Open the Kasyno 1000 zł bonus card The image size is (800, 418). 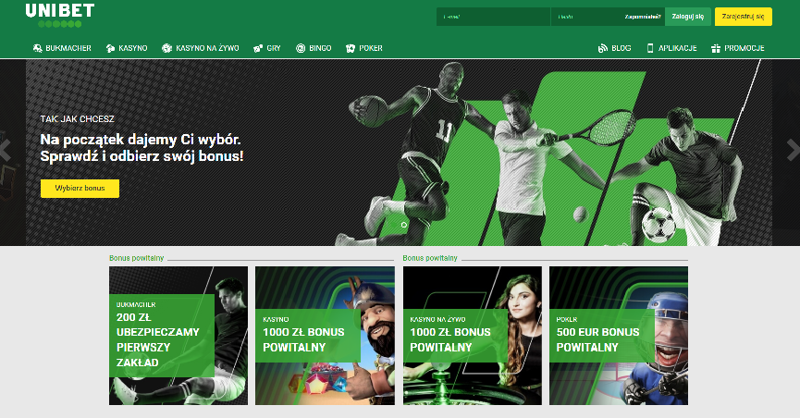325,336
